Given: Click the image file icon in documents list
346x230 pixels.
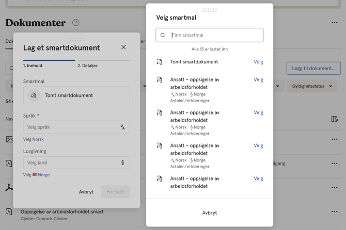Looking at the screenshot, I should (9, 139).
